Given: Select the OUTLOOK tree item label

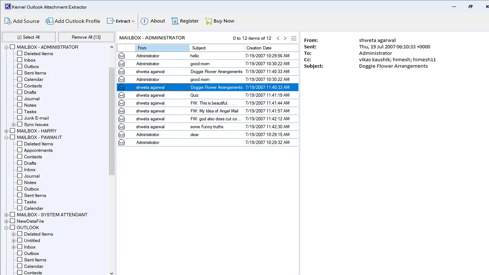Looking at the screenshot, I should 28,228.
